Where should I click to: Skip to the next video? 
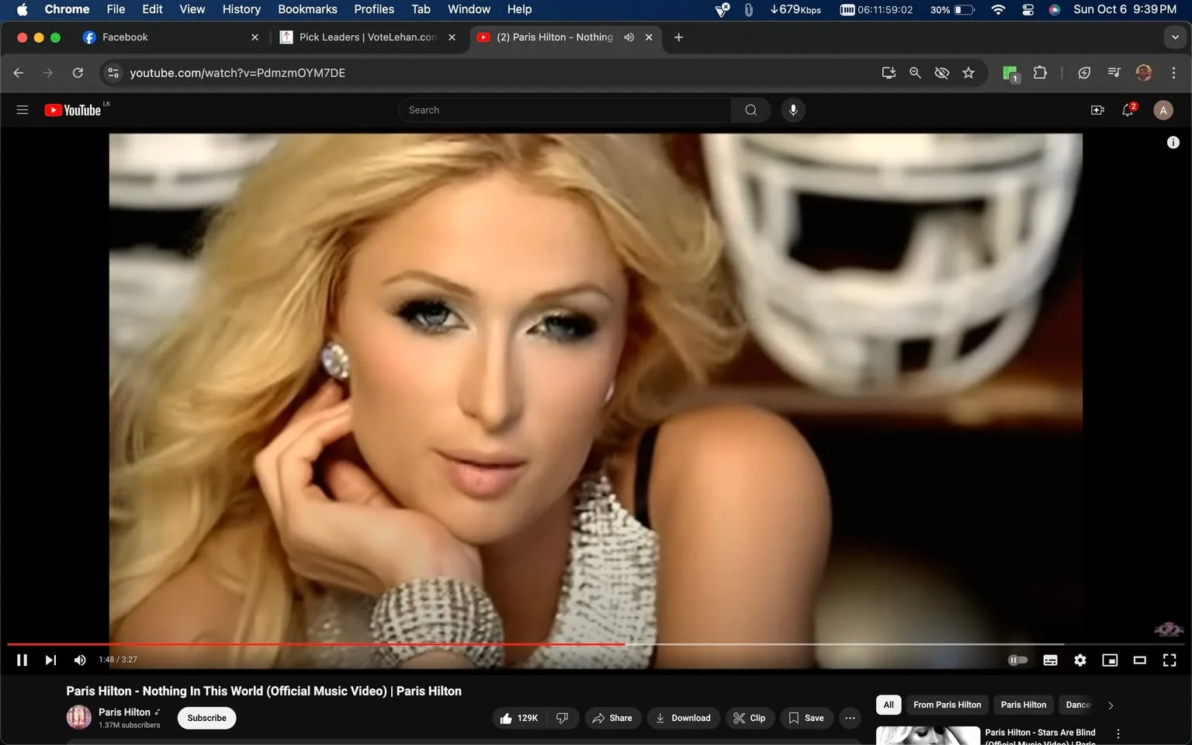pos(50,660)
